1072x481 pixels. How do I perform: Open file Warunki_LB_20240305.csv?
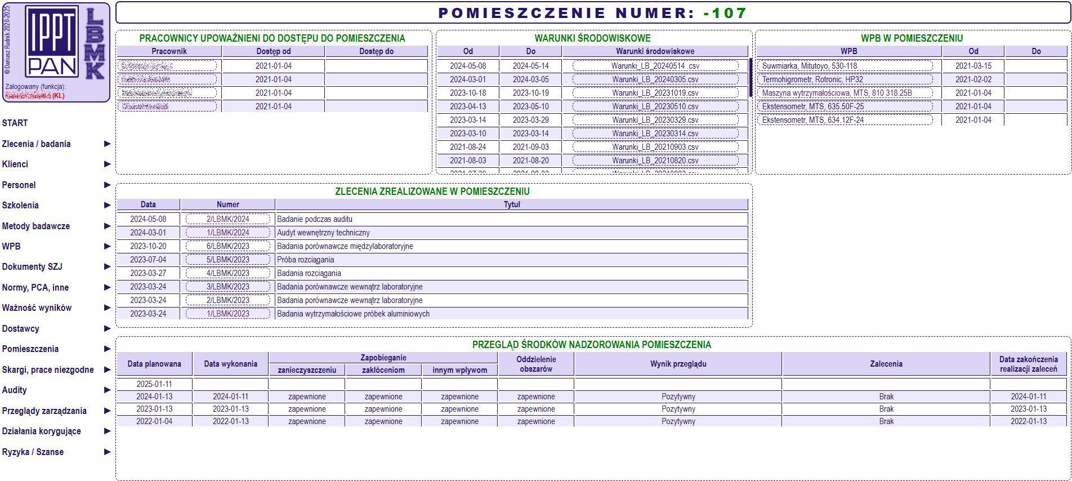(655, 79)
